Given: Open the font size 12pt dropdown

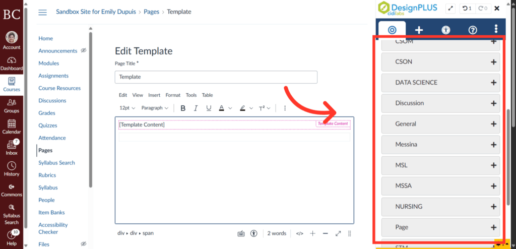Looking at the screenshot, I should (127, 108).
